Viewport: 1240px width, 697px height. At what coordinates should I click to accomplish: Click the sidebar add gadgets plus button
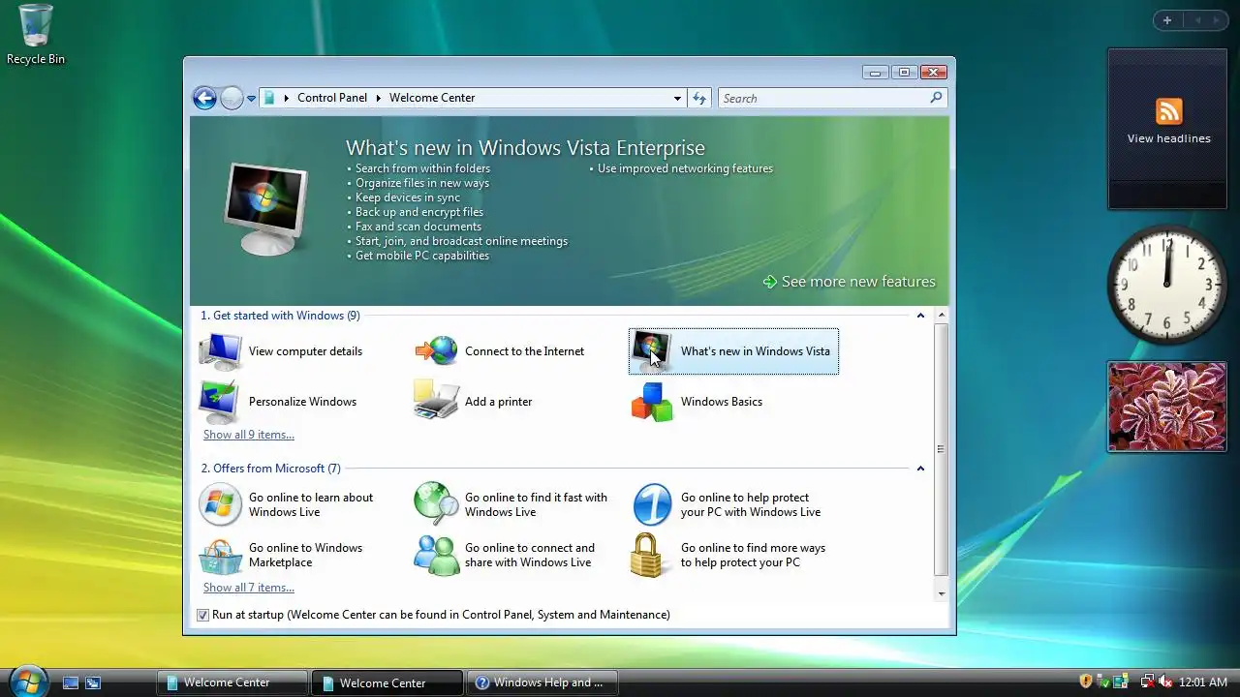[1167, 20]
